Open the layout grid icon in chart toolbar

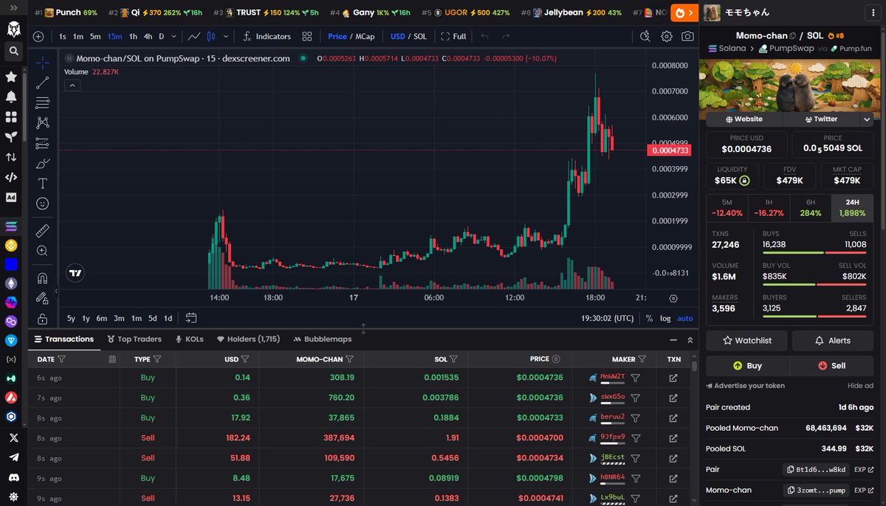point(307,36)
